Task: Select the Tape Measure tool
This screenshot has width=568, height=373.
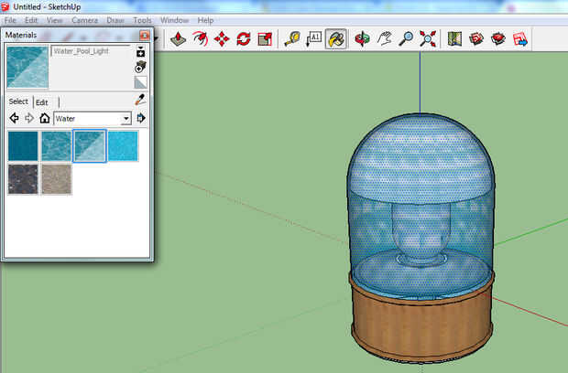Action: pyautogui.click(x=292, y=38)
